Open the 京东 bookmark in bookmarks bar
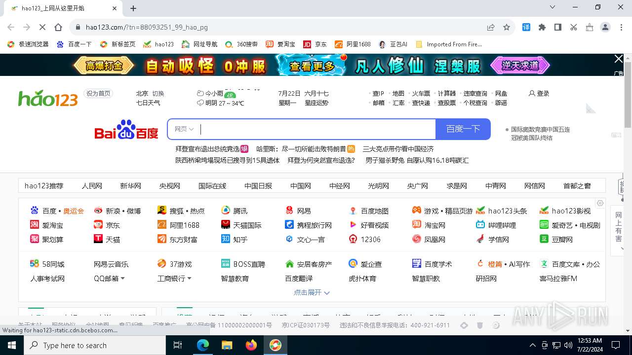 [x=315, y=44]
